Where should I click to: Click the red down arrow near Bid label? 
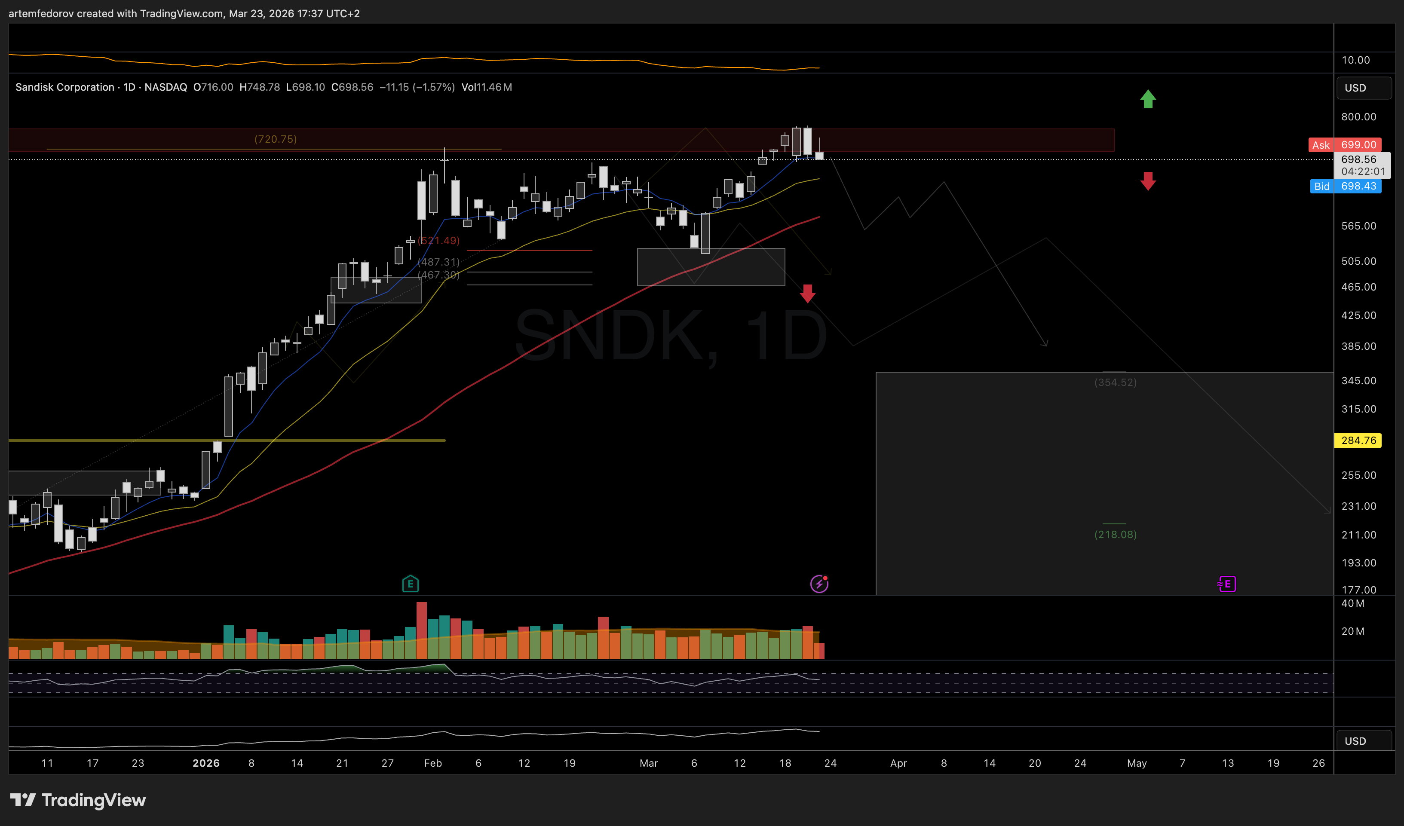click(1148, 181)
